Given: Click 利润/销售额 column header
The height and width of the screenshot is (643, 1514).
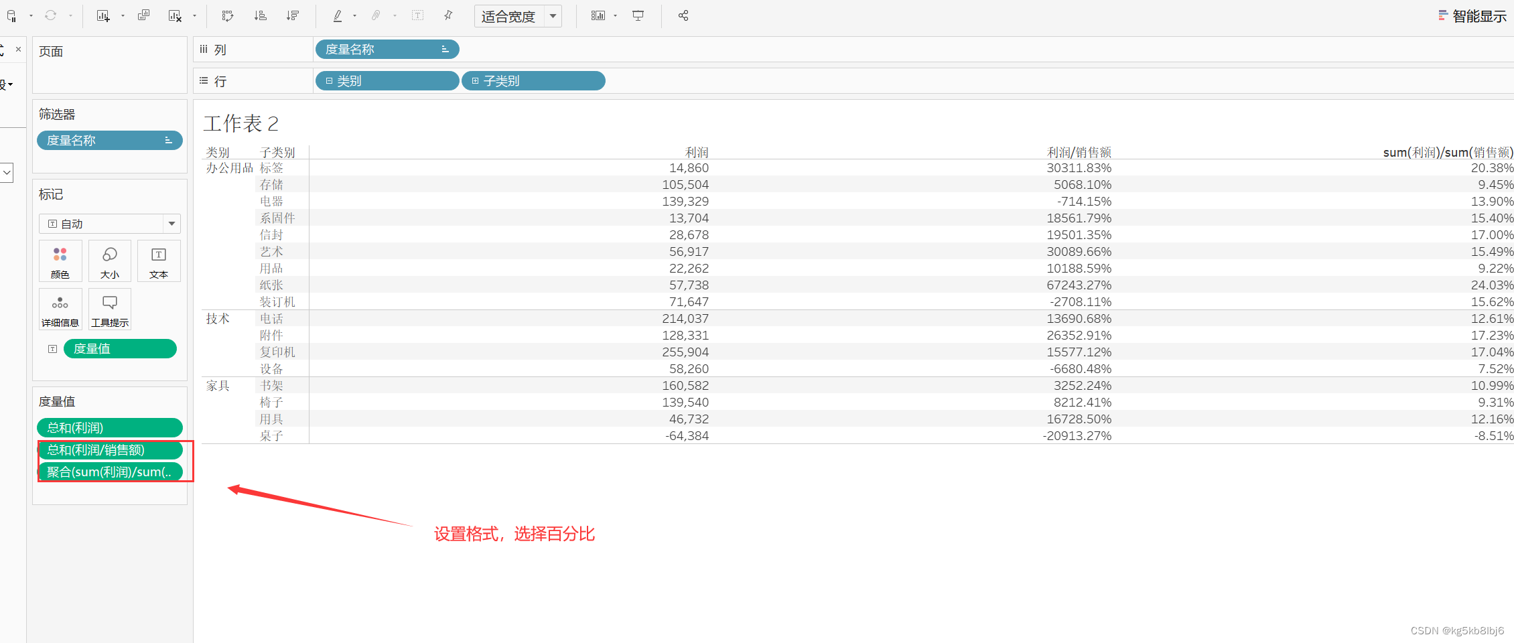Looking at the screenshot, I should 1079,153.
